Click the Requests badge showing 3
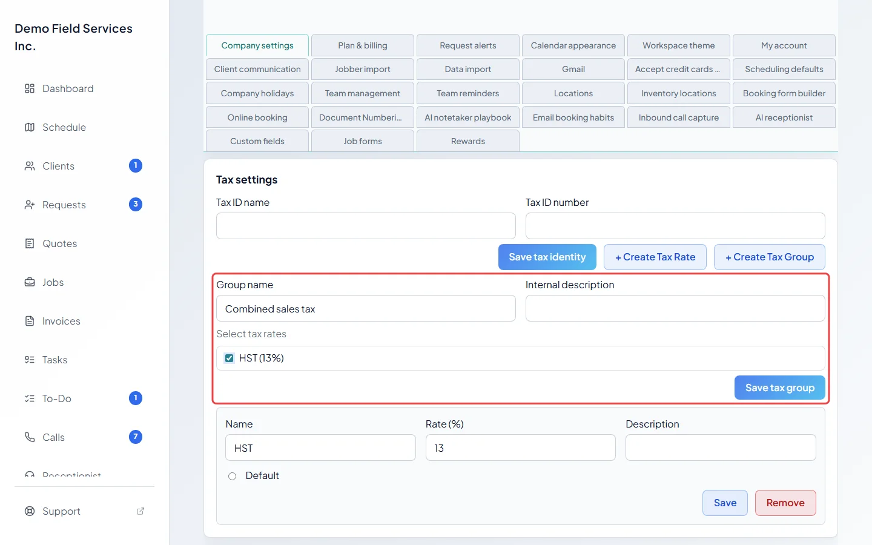Viewport: 872px width, 545px height. click(136, 205)
